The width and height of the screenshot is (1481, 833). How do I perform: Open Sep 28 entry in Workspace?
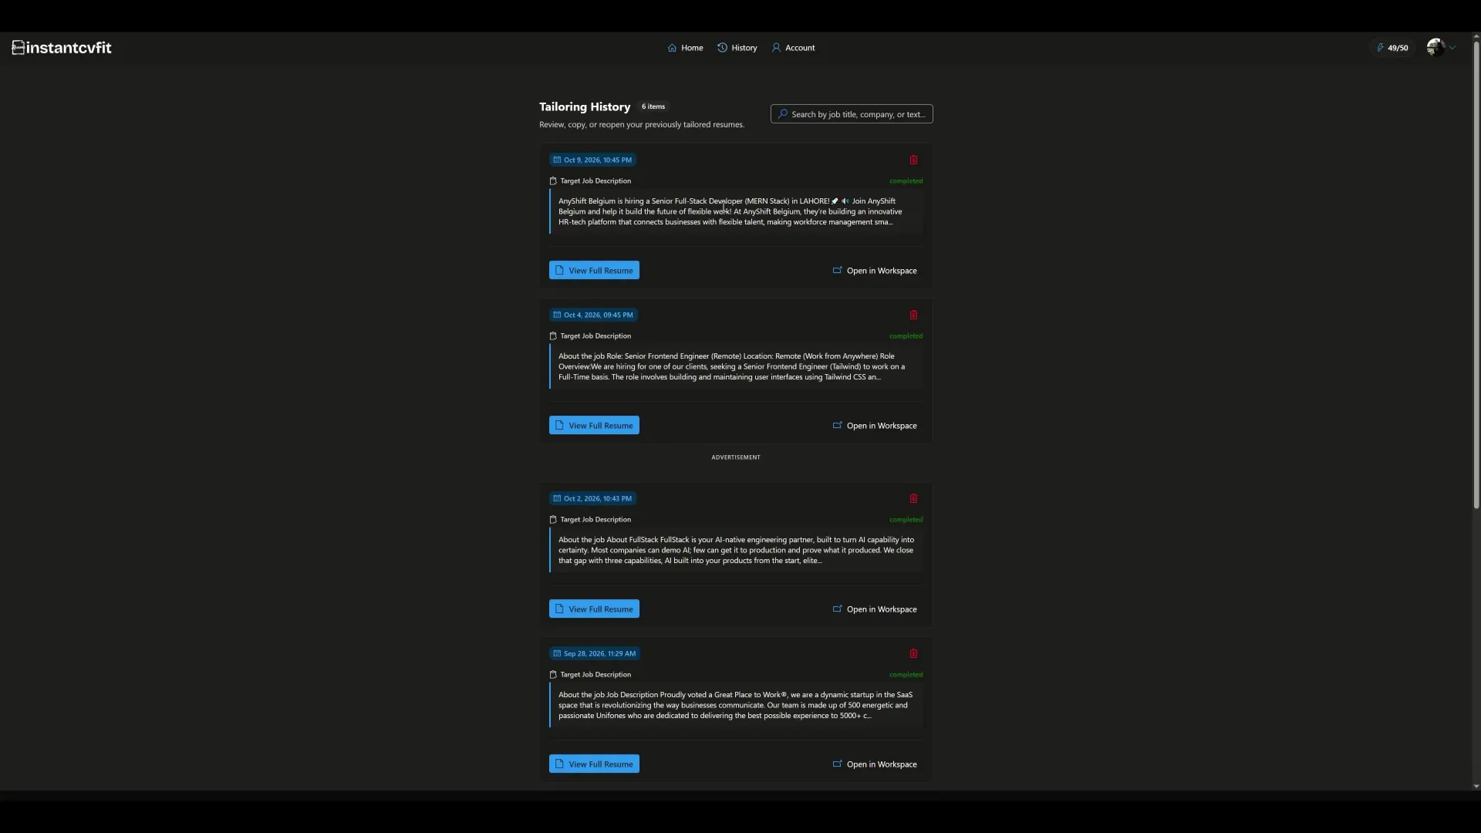(x=875, y=764)
